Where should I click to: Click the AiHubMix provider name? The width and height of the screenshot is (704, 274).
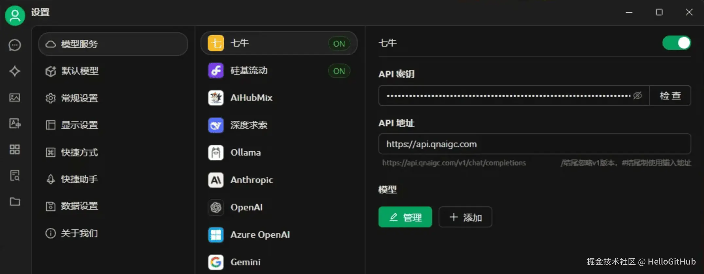point(251,98)
